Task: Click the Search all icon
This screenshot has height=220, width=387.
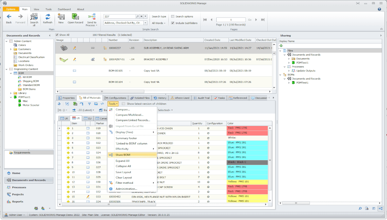Action: [x=34, y=17]
